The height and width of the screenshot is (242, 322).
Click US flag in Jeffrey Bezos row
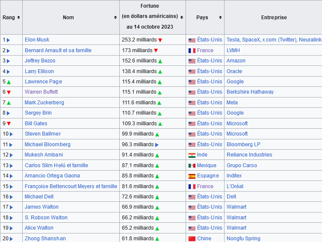192,61
